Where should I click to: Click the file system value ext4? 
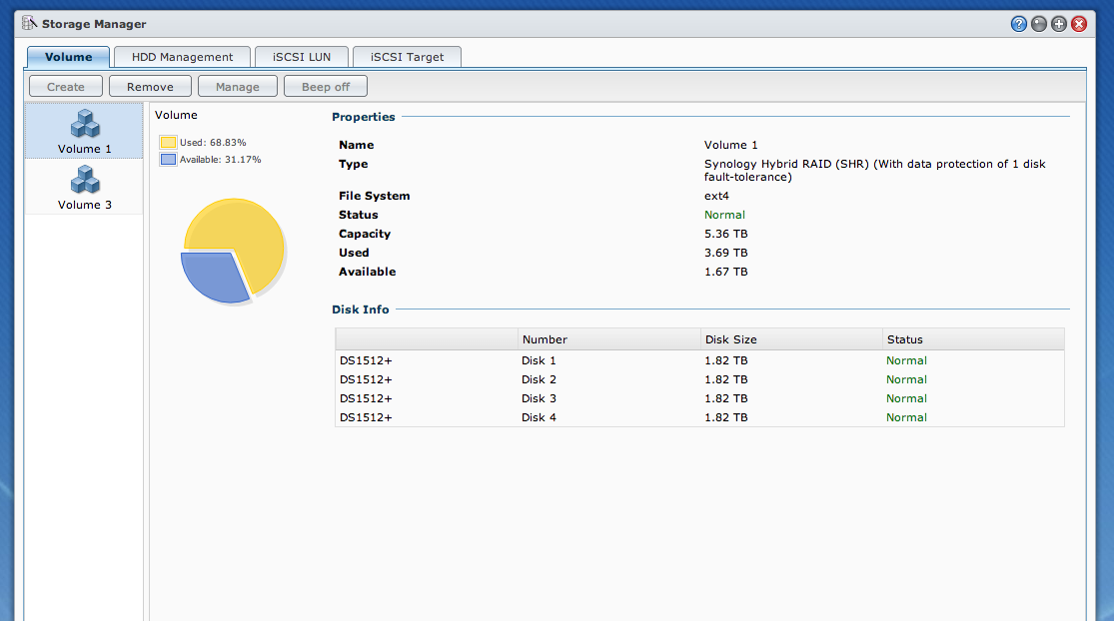pos(716,196)
